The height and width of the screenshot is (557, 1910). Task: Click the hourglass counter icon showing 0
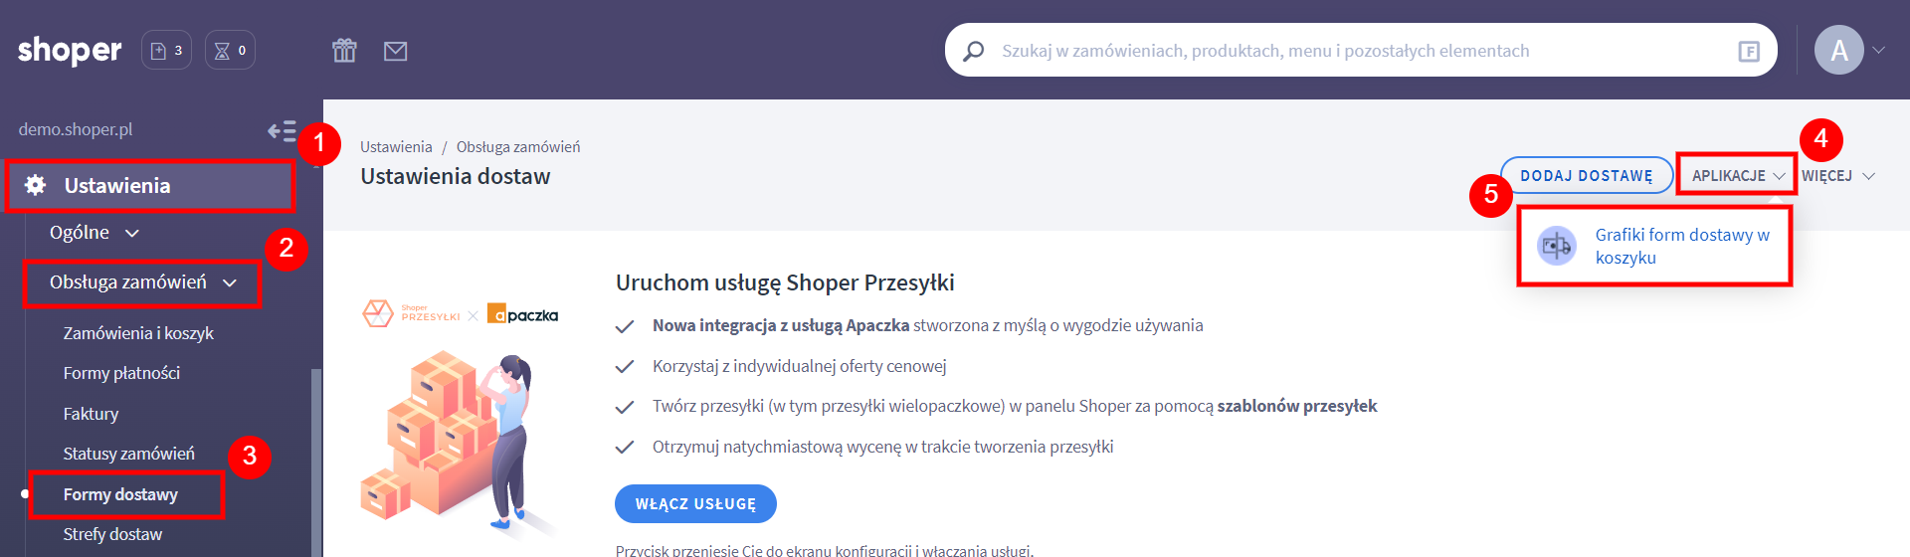coord(230,51)
